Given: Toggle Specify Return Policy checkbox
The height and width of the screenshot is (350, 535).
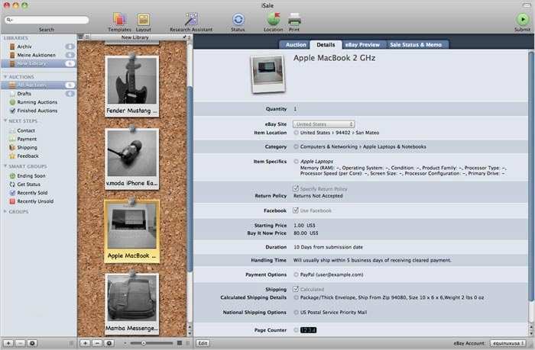Looking at the screenshot, I should [x=296, y=188].
